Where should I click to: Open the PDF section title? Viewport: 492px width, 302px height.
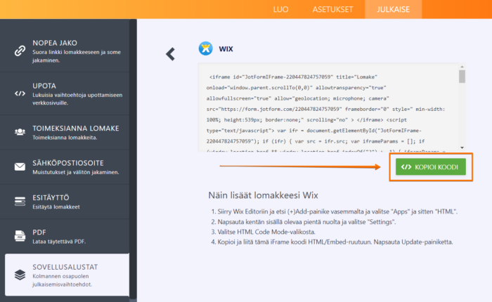coord(39,232)
